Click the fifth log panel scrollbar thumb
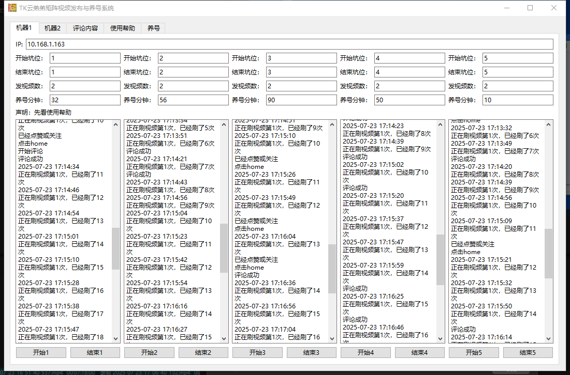This screenshot has width=570, height=375. click(x=549, y=254)
